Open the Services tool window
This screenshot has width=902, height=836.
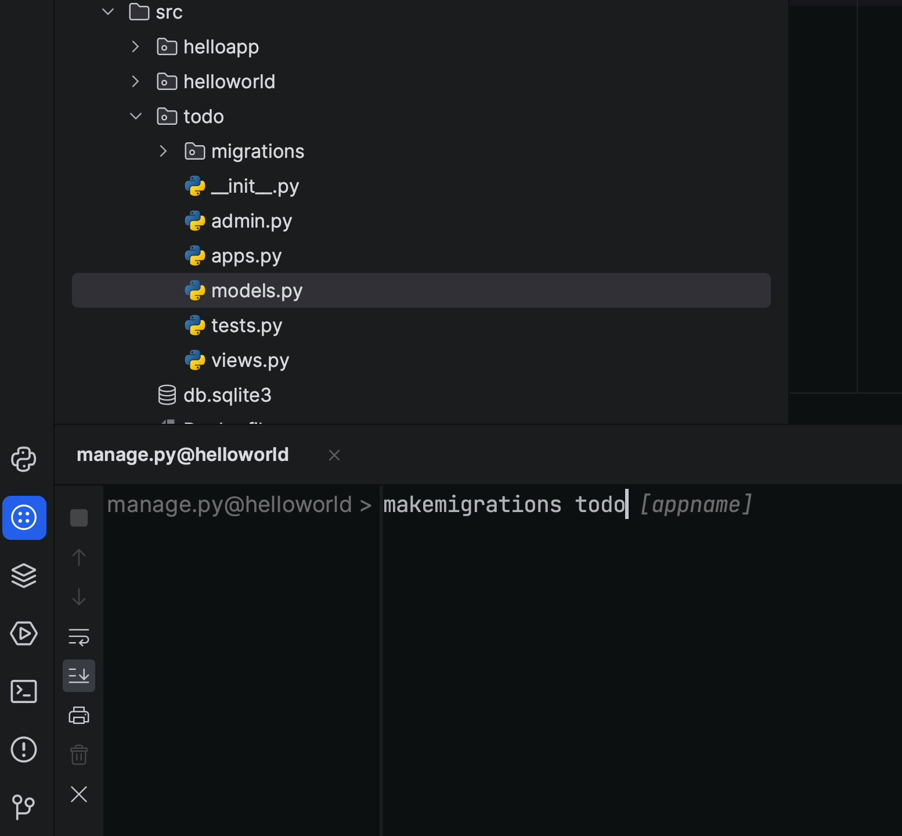click(24, 575)
